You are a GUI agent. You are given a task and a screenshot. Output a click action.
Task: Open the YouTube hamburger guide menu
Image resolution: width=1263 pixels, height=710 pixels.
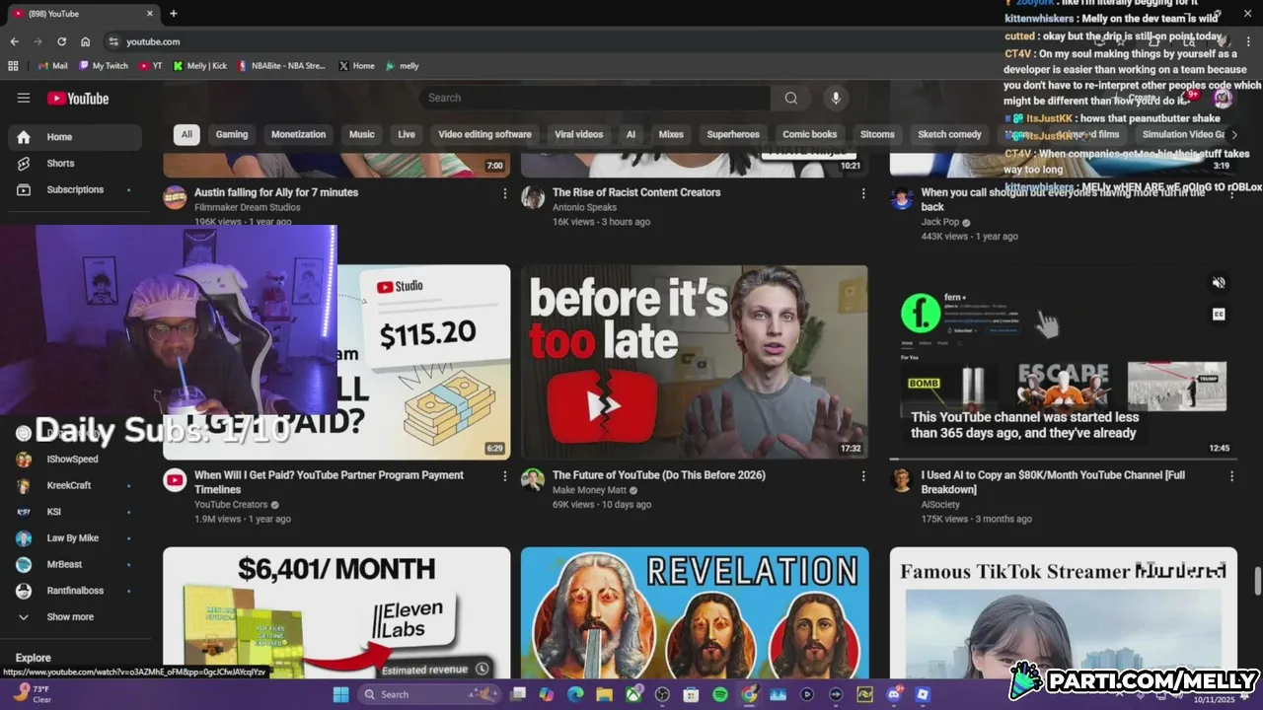coord(24,98)
